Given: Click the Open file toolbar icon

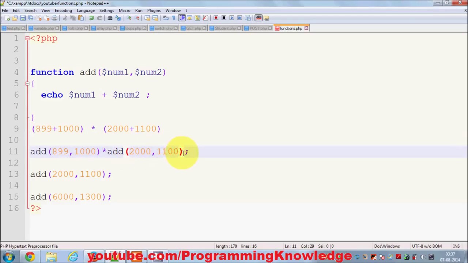Looking at the screenshot, I should tap(15, 18).
